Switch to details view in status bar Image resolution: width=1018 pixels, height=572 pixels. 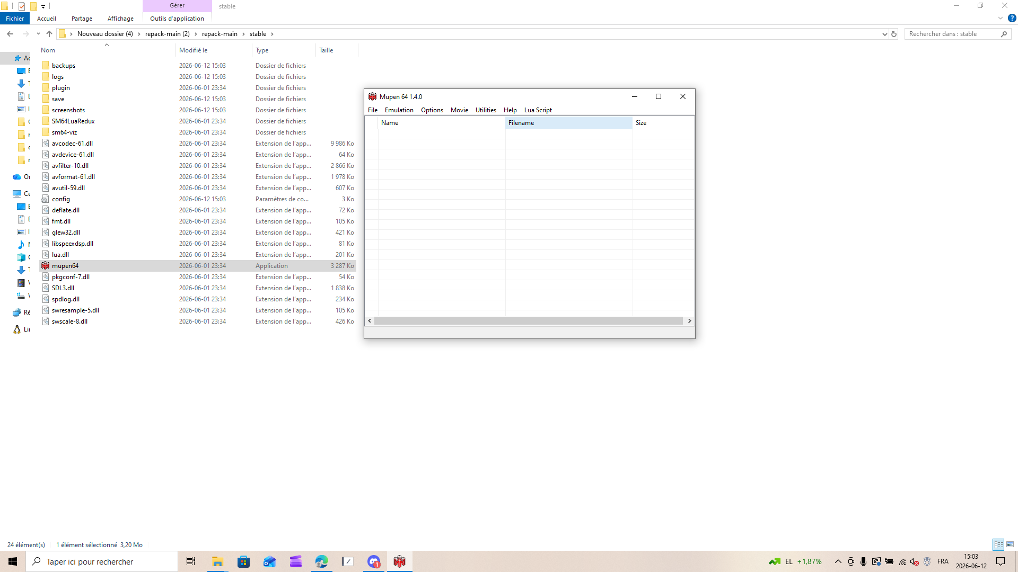click(998, 544)
